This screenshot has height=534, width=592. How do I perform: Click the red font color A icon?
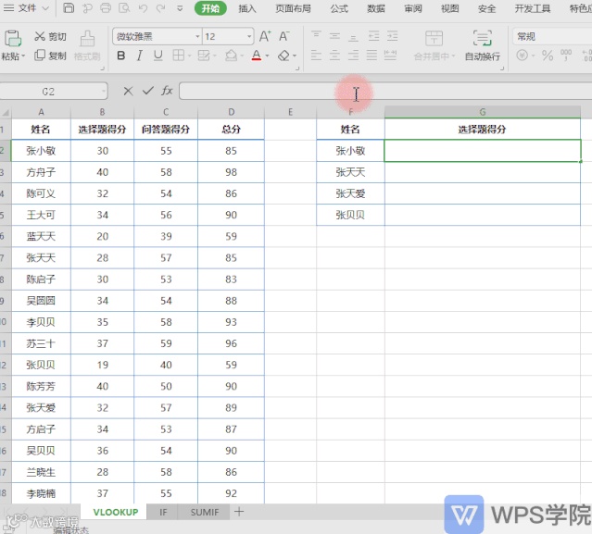[257, 56]
